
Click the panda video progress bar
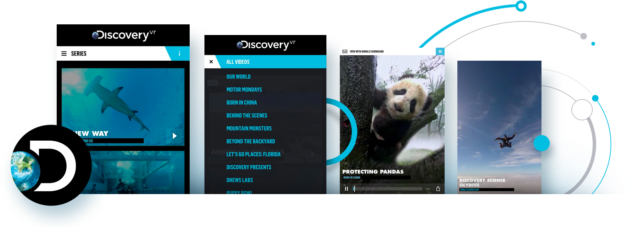[388, 189]
